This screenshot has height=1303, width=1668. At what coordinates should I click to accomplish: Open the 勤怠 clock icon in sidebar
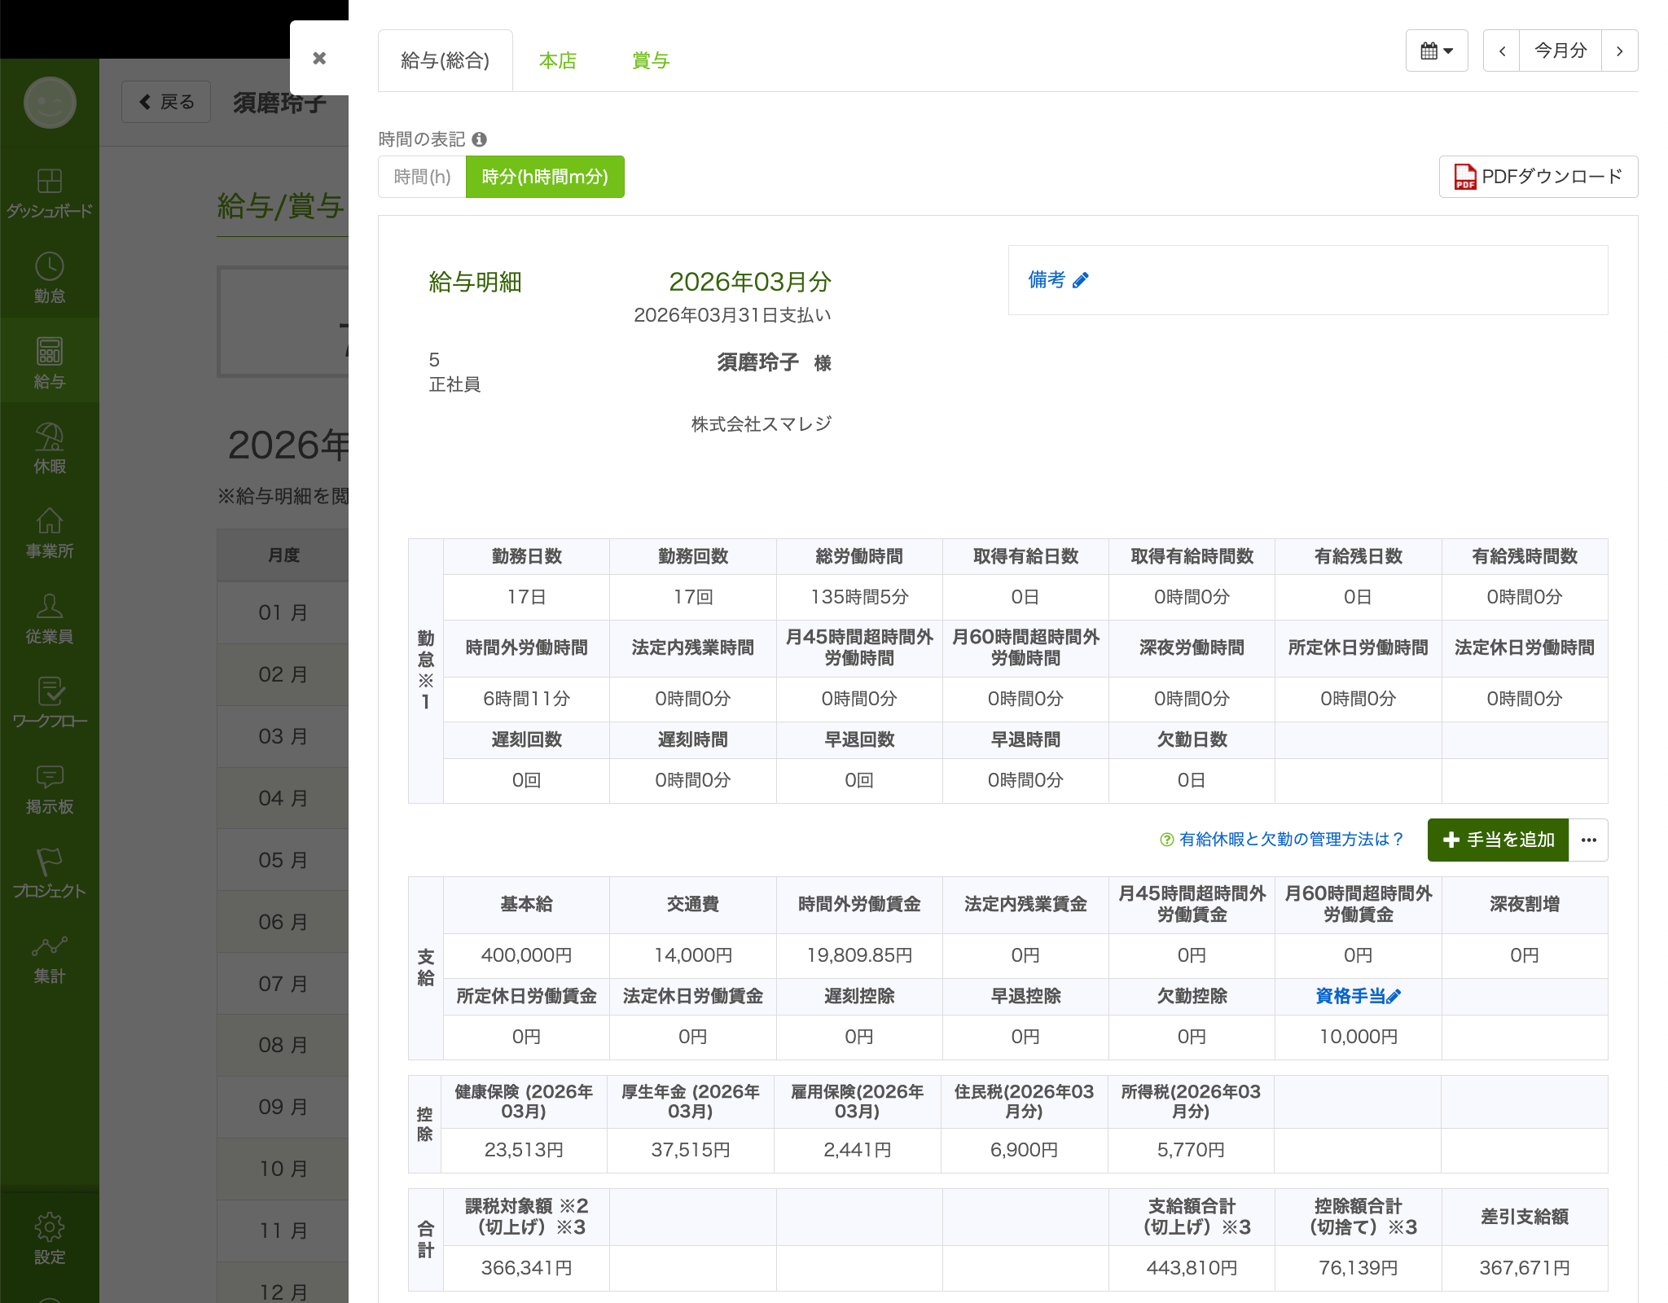[50, 278]
